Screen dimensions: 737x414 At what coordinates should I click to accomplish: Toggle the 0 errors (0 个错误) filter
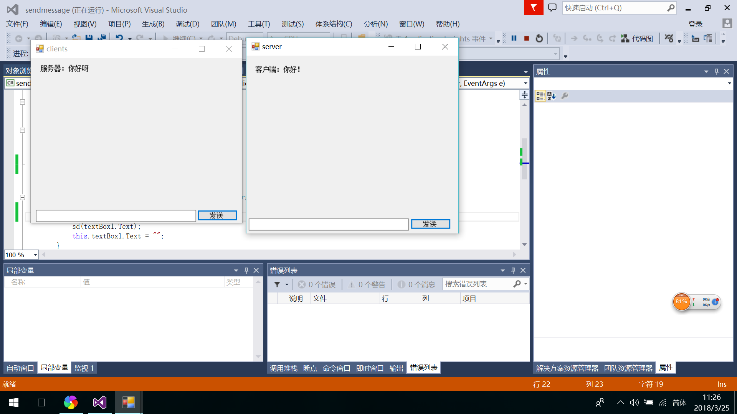317,284
